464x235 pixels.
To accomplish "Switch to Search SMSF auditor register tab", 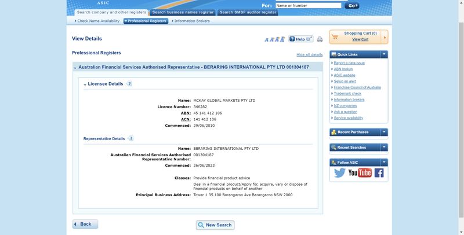I will pyautogui.click(x=248, y=12).
